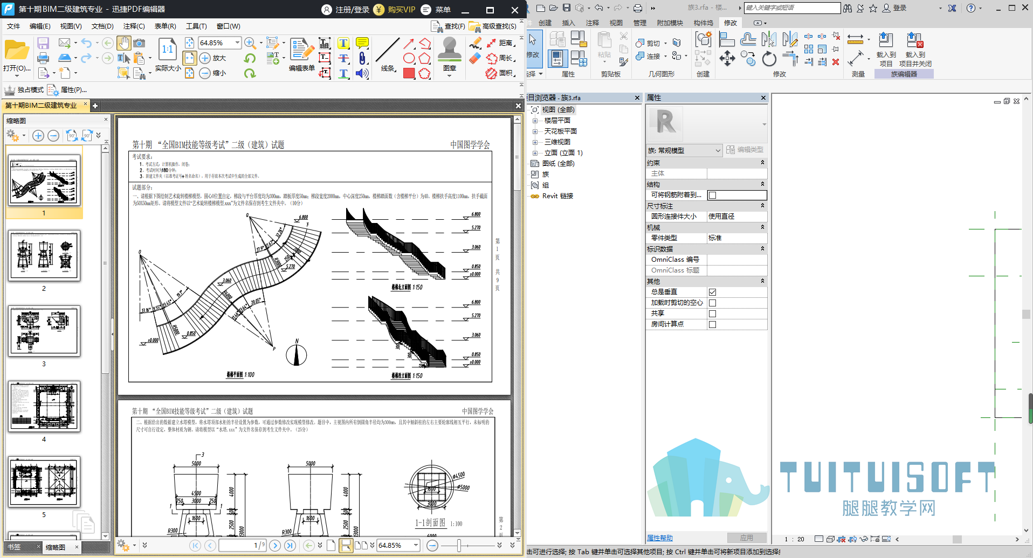Screen dimensions: 1033x558
Task: Switch to the 附加模块 ribbon tab
Action: pyautogui.click(x=670, y=23)
